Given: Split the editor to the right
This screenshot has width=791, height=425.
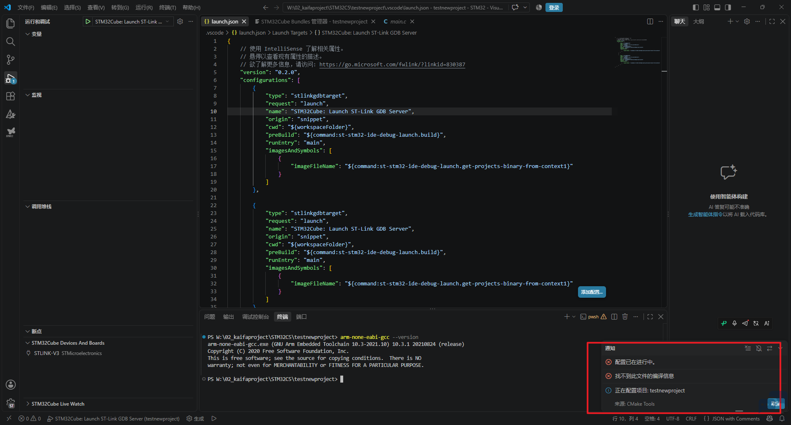Looking at the screenshot, I should click(650, 21).
